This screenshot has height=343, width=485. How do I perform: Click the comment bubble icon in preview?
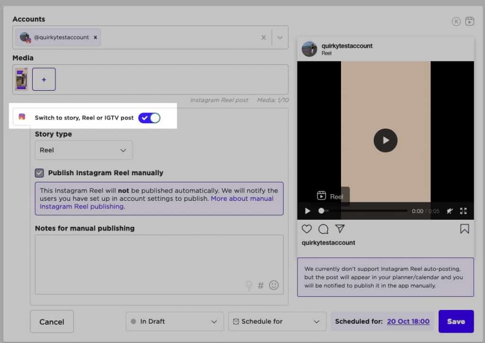[x=323, y=229]
